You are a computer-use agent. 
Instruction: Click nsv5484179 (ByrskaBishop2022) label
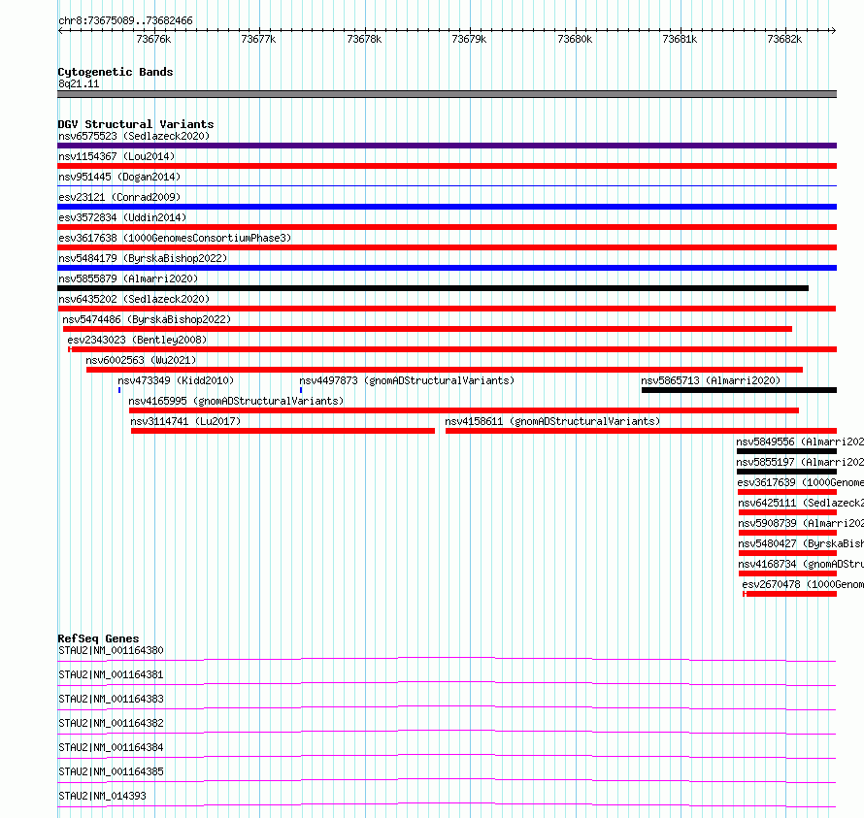pos(143,258)
